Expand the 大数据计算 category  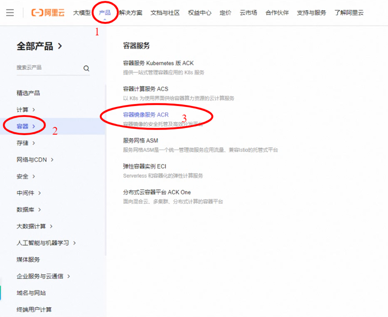coord(35,226)
